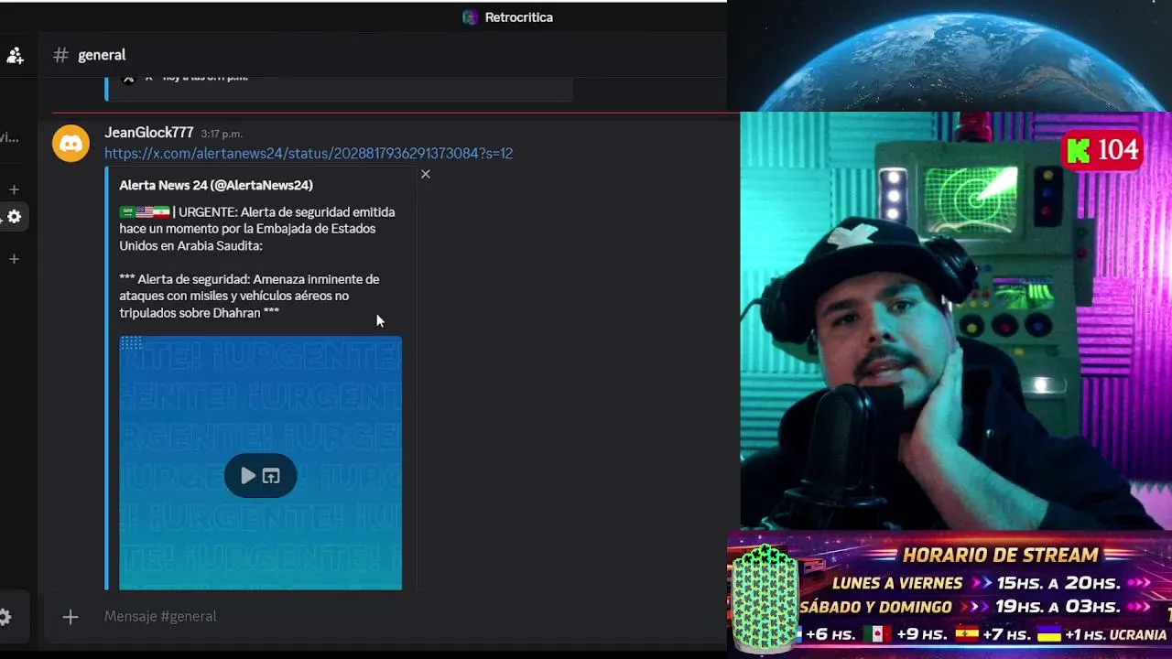Open JeanGlock777's Discord avatar
Screen dimensions: 1172x659
point(71,144)
